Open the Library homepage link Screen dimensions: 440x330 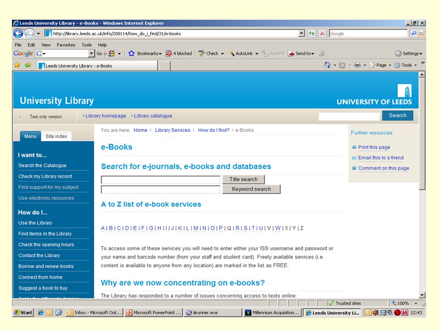tap(104, 115)
